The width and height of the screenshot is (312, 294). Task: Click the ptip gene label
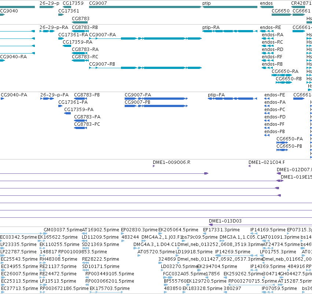pyautogui.click(x=206, y=3)
